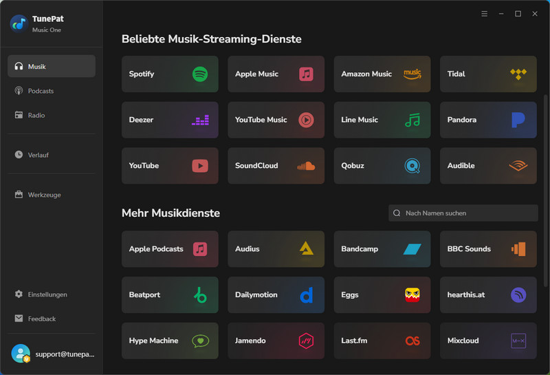This screenshot has height=375, width=550.
Task: Open the Amazon Music service card
Action: tap(382, 74)
